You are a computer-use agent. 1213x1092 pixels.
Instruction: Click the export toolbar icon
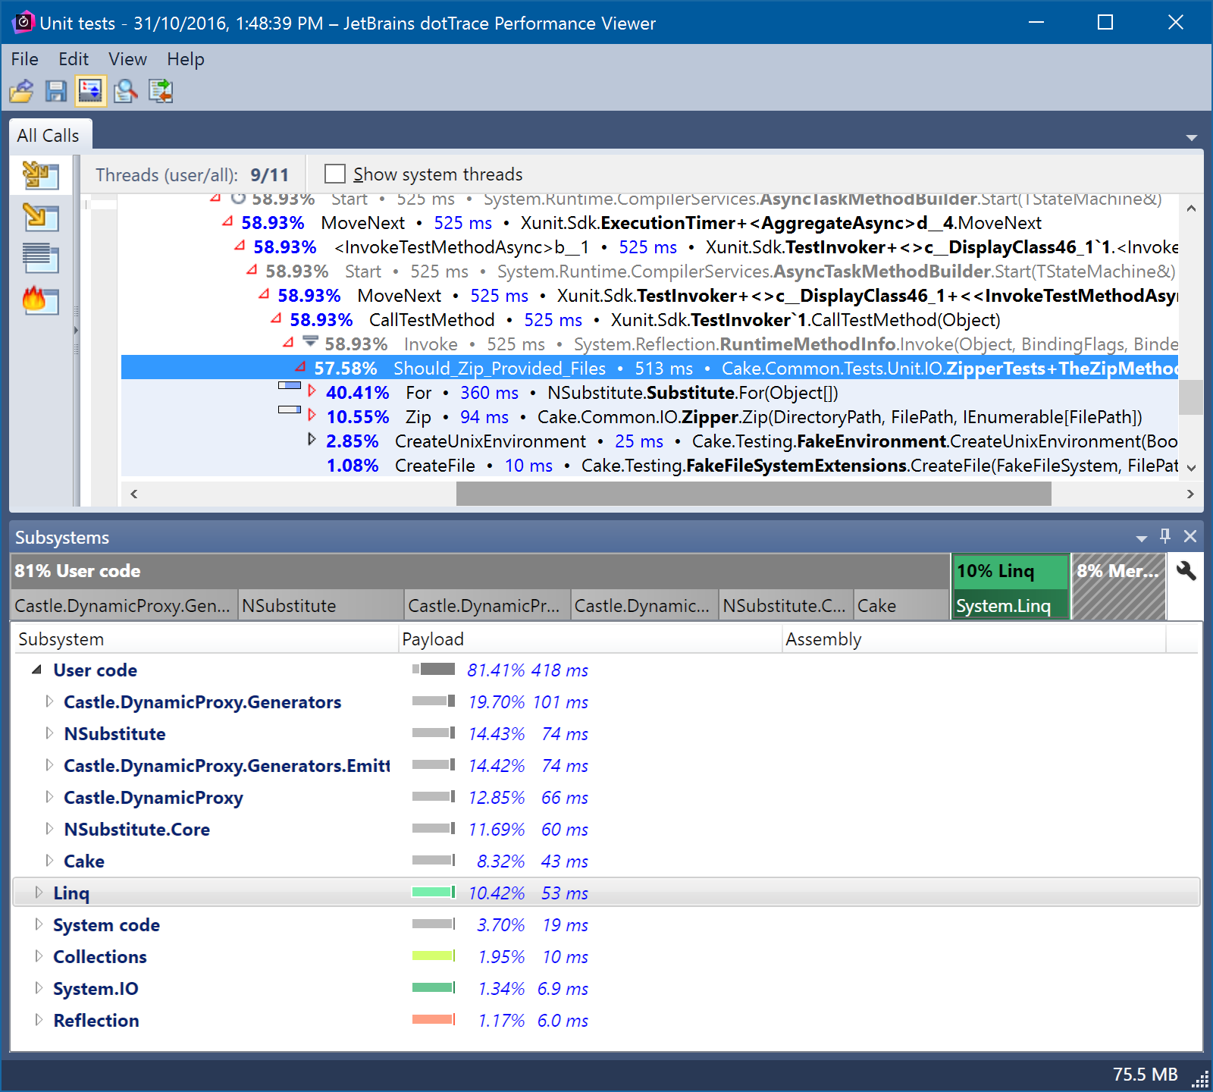pos(161,91)
